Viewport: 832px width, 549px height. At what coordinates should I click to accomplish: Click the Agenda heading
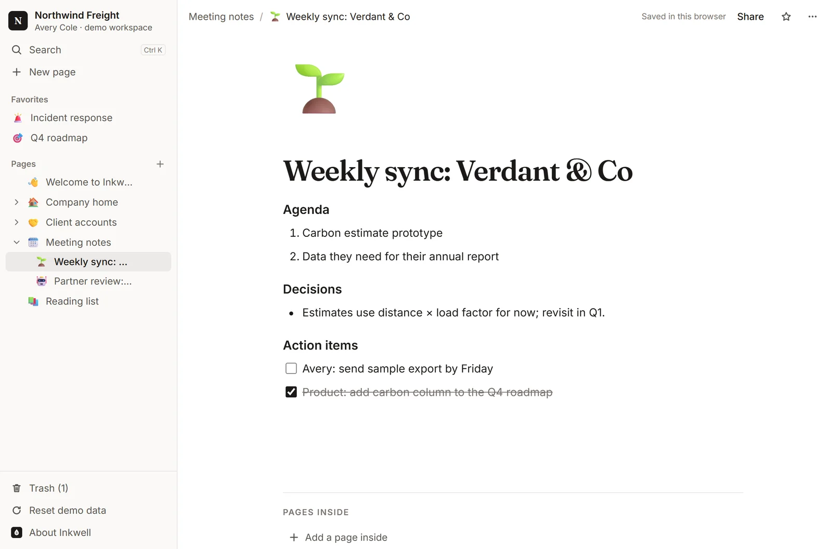click(306, 209)
